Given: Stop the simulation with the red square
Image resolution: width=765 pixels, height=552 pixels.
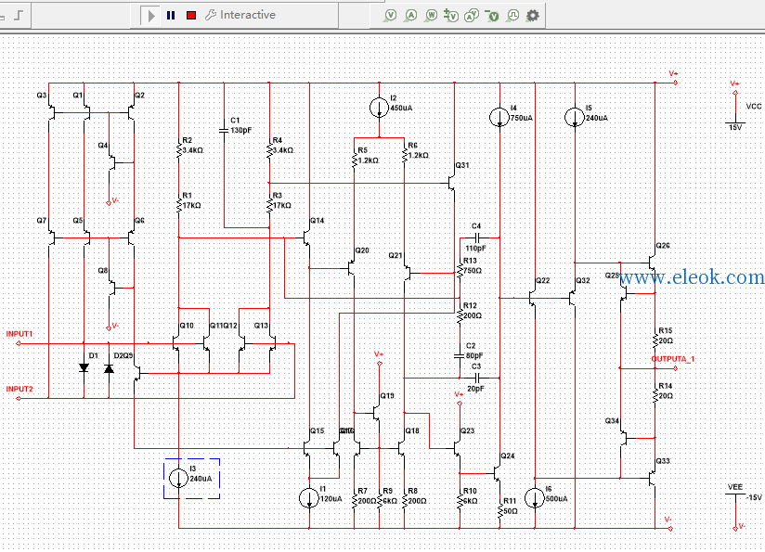Looking at the screenshot, I should 191,16.
